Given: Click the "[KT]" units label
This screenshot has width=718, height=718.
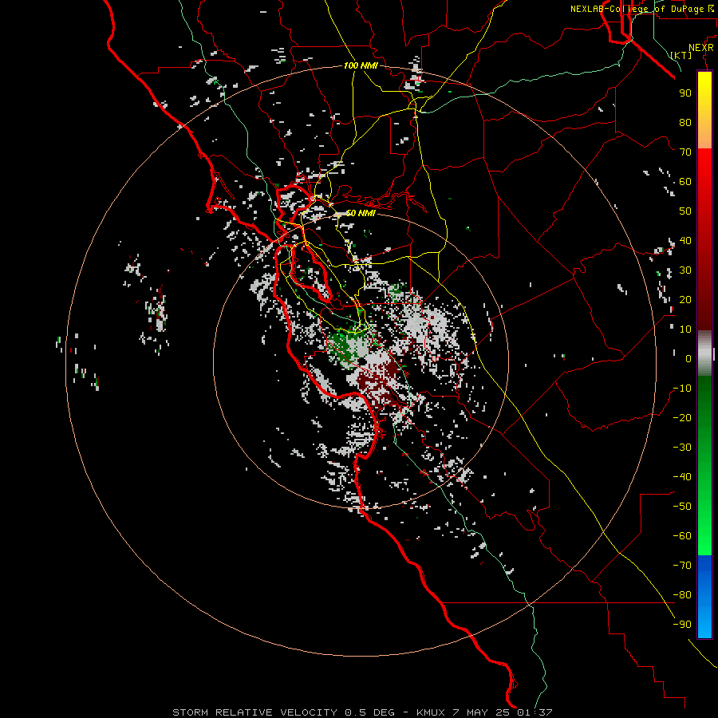Looking at the screenshot, I should [x=681, y=55].
